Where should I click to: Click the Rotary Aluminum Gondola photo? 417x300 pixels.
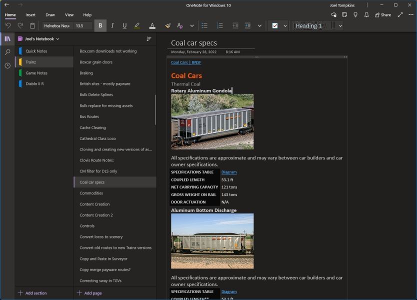tap(212, 121)
